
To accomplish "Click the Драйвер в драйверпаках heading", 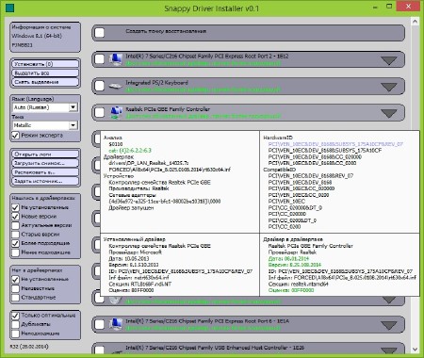I will (x=293, y=239).
